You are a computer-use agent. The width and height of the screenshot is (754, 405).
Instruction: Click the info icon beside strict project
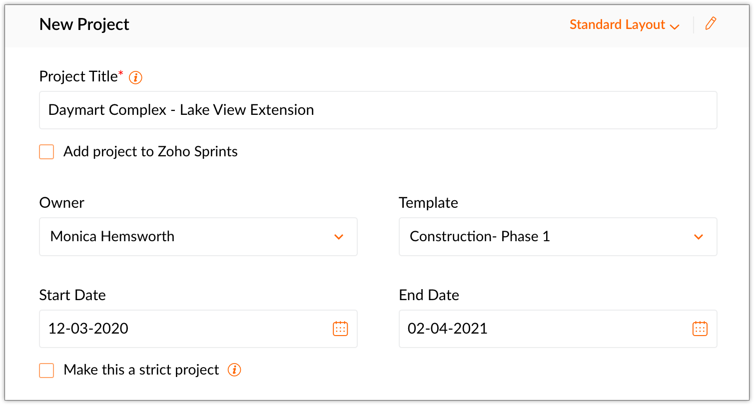coord(234,370)
